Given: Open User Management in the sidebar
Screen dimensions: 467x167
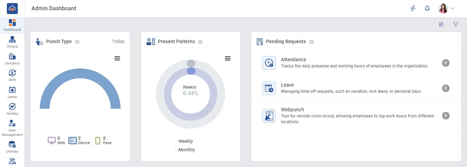Looking at the screenshot, I should 12,127.
